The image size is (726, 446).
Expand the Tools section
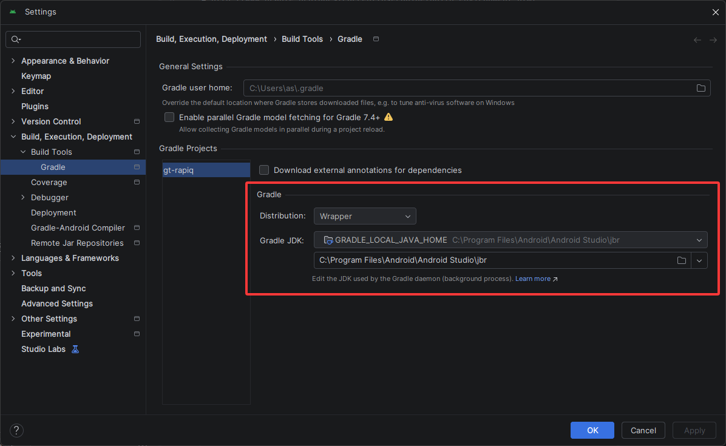point(13,274)
